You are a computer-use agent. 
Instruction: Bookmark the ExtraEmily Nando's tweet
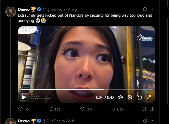coord(144,109)
